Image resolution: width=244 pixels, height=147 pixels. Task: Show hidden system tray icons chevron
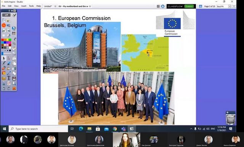tap(191, 129)
